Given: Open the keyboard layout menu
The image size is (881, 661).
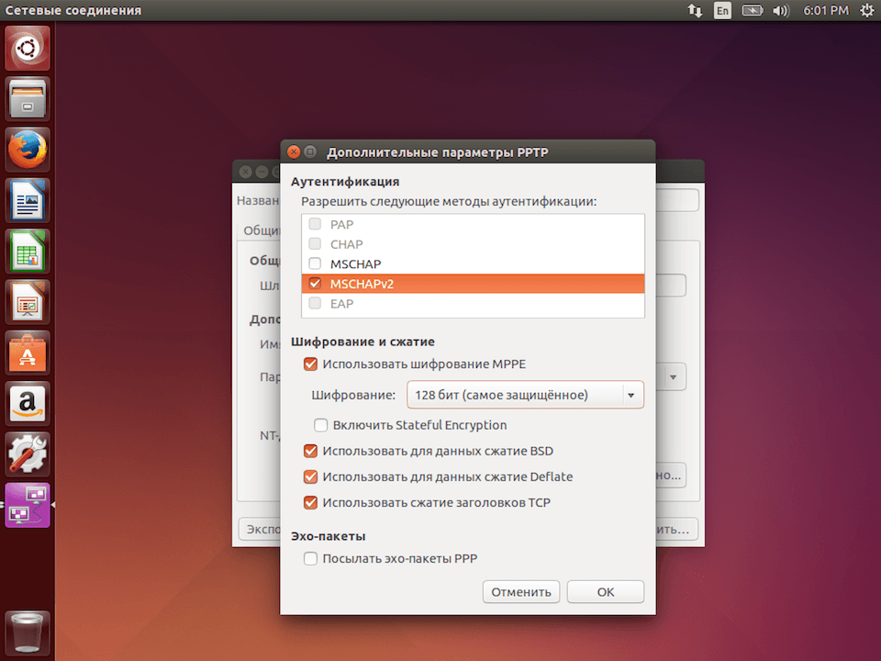Looking at the screenshot, I should [722, 10].
